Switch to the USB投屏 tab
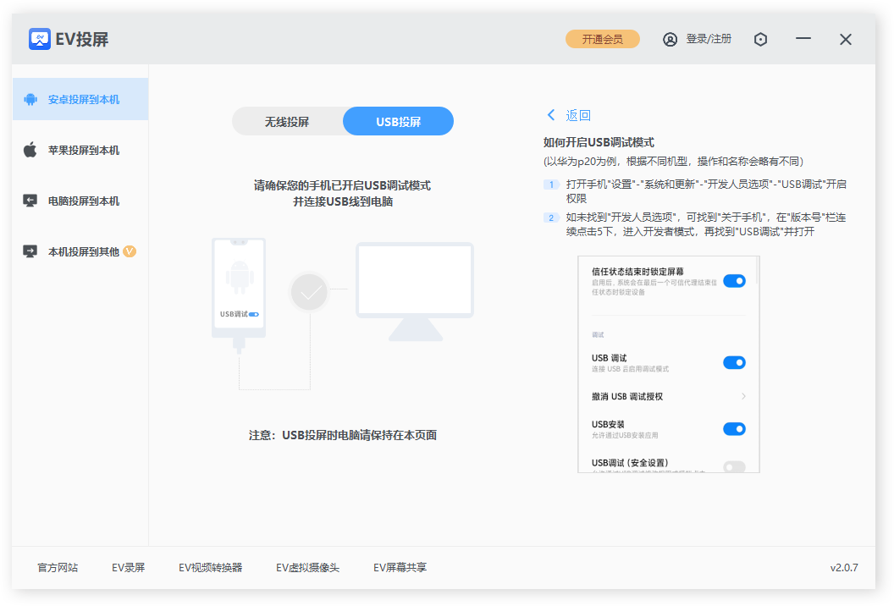The height and width of the screenshot is (606, 894). [x=398, y=121]
